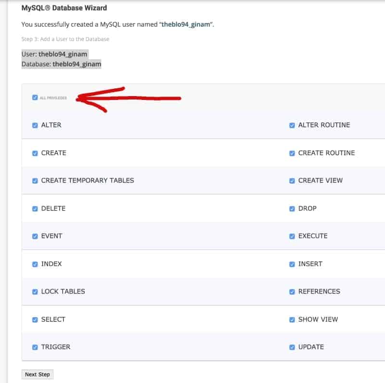Uncheck the DROP privilege
Screen dimensions: 385x383
[x=292, y=209]
